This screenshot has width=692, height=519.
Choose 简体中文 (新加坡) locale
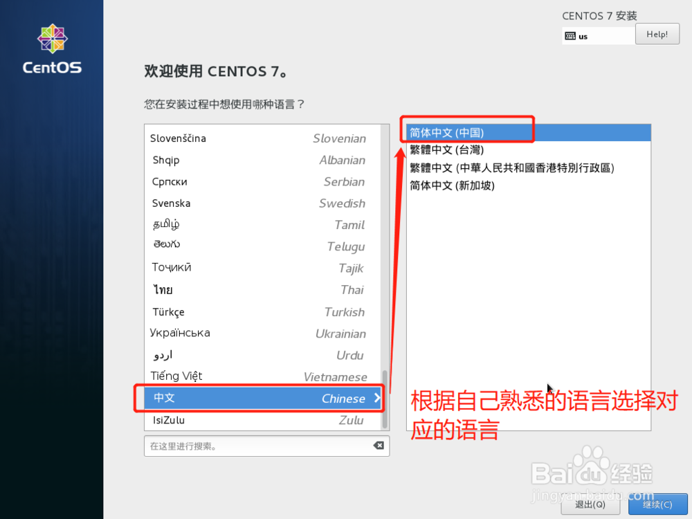click(528, 185)
